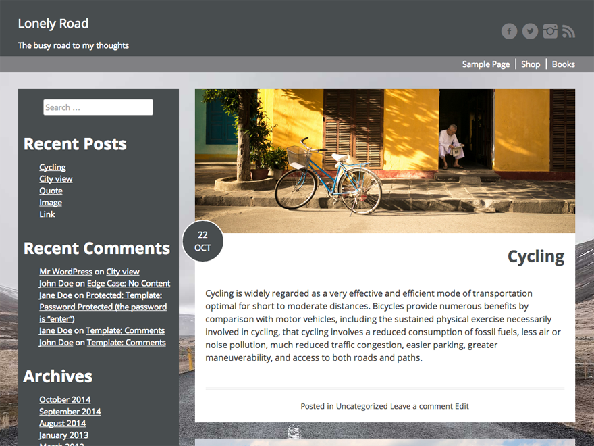The image size is (594, 446).
Task: Open the Cycling post heading
Action: (x=535, y=257)
